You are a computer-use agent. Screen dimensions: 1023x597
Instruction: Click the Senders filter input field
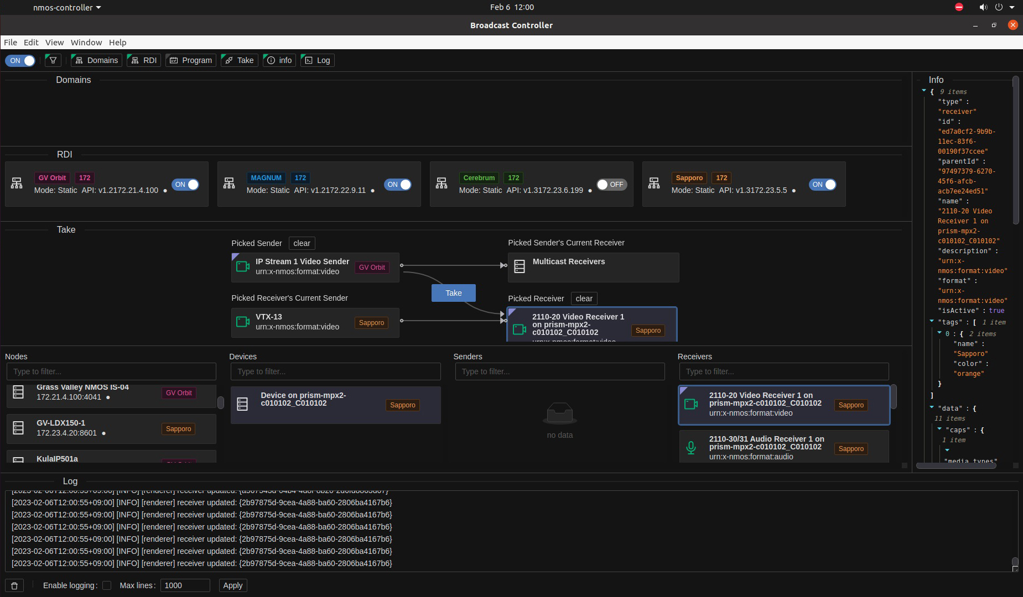(559, 371)
